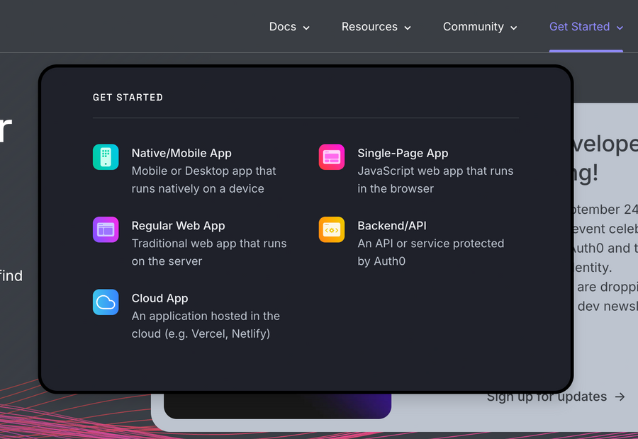Viewport: 638px width, 439px height.
Task: Open the Docs menu label
Action: click(x=282, y=27)
